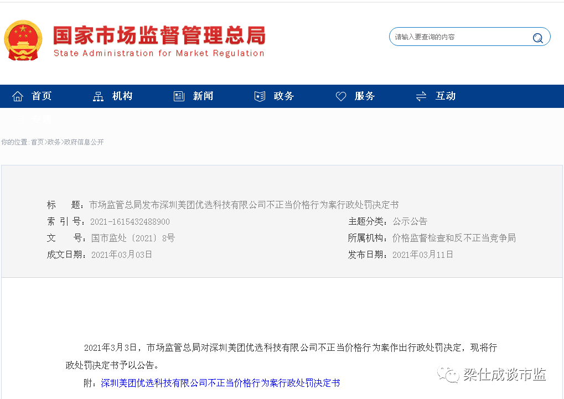Click the star document icon beside 政务
This screenshot has width=564, height=399.
(x=260, y=96)
